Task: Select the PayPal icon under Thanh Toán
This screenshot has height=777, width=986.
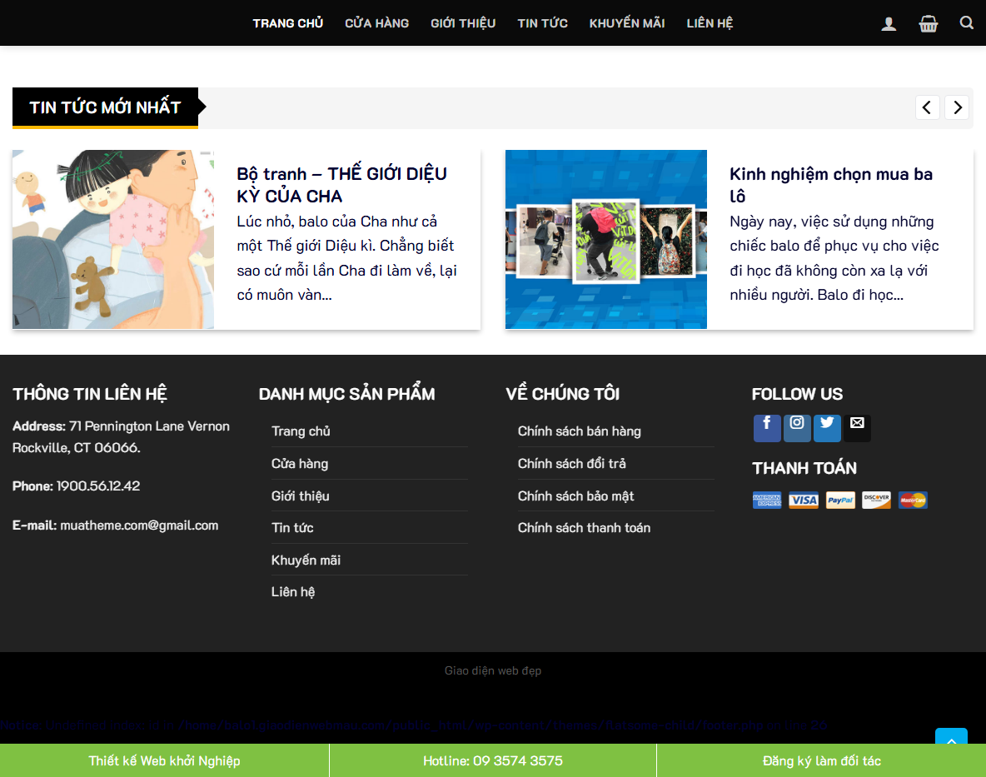Action: 839,500
